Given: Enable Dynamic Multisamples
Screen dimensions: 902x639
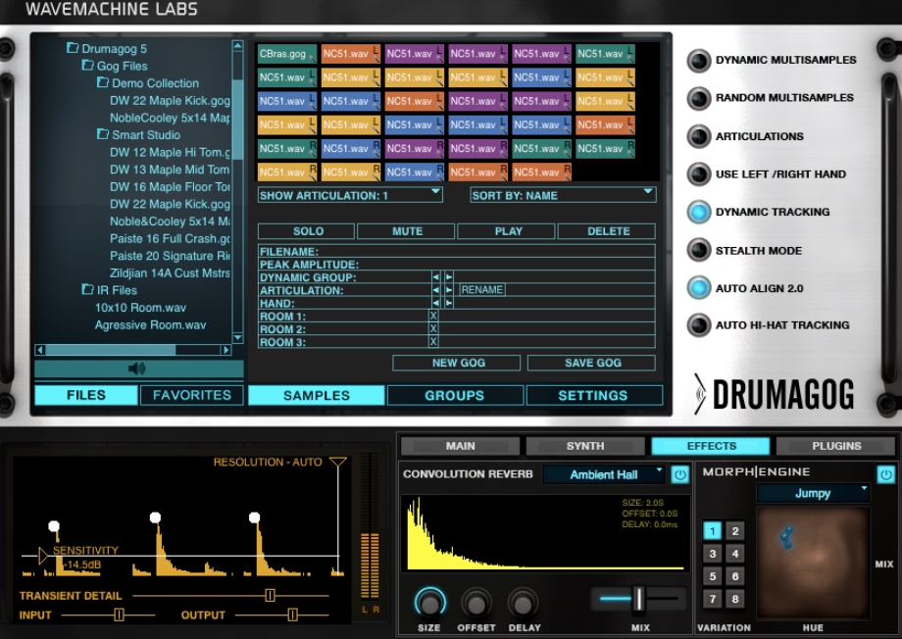Looking at the screenshot, I should 699,61.
